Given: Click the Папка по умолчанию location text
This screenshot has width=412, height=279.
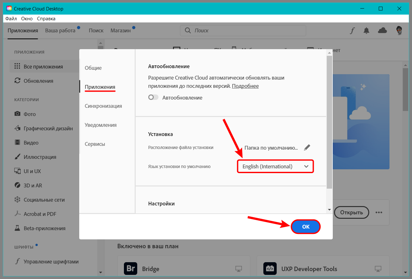Looking at the screenshot, I should tap(271, 148).
